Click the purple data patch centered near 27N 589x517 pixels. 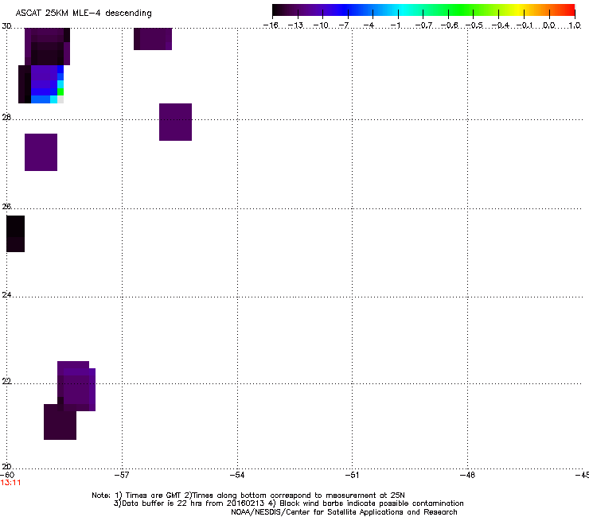41,152
